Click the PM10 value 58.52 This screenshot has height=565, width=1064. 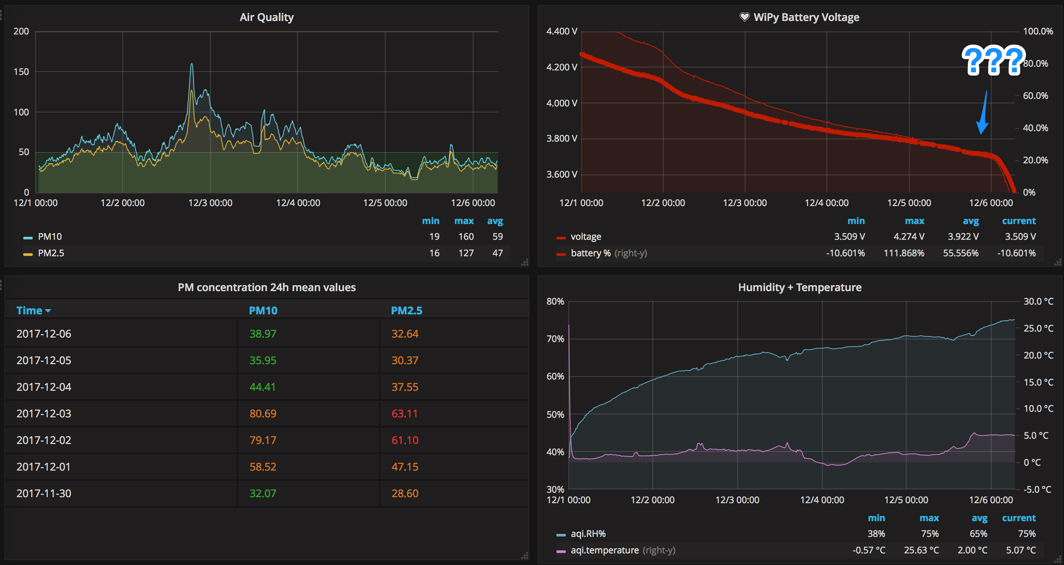pos(263,467)
